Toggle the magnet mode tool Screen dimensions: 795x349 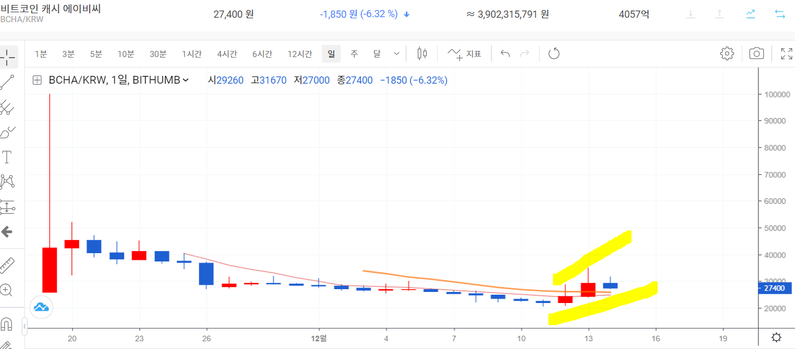coord(7,323)
